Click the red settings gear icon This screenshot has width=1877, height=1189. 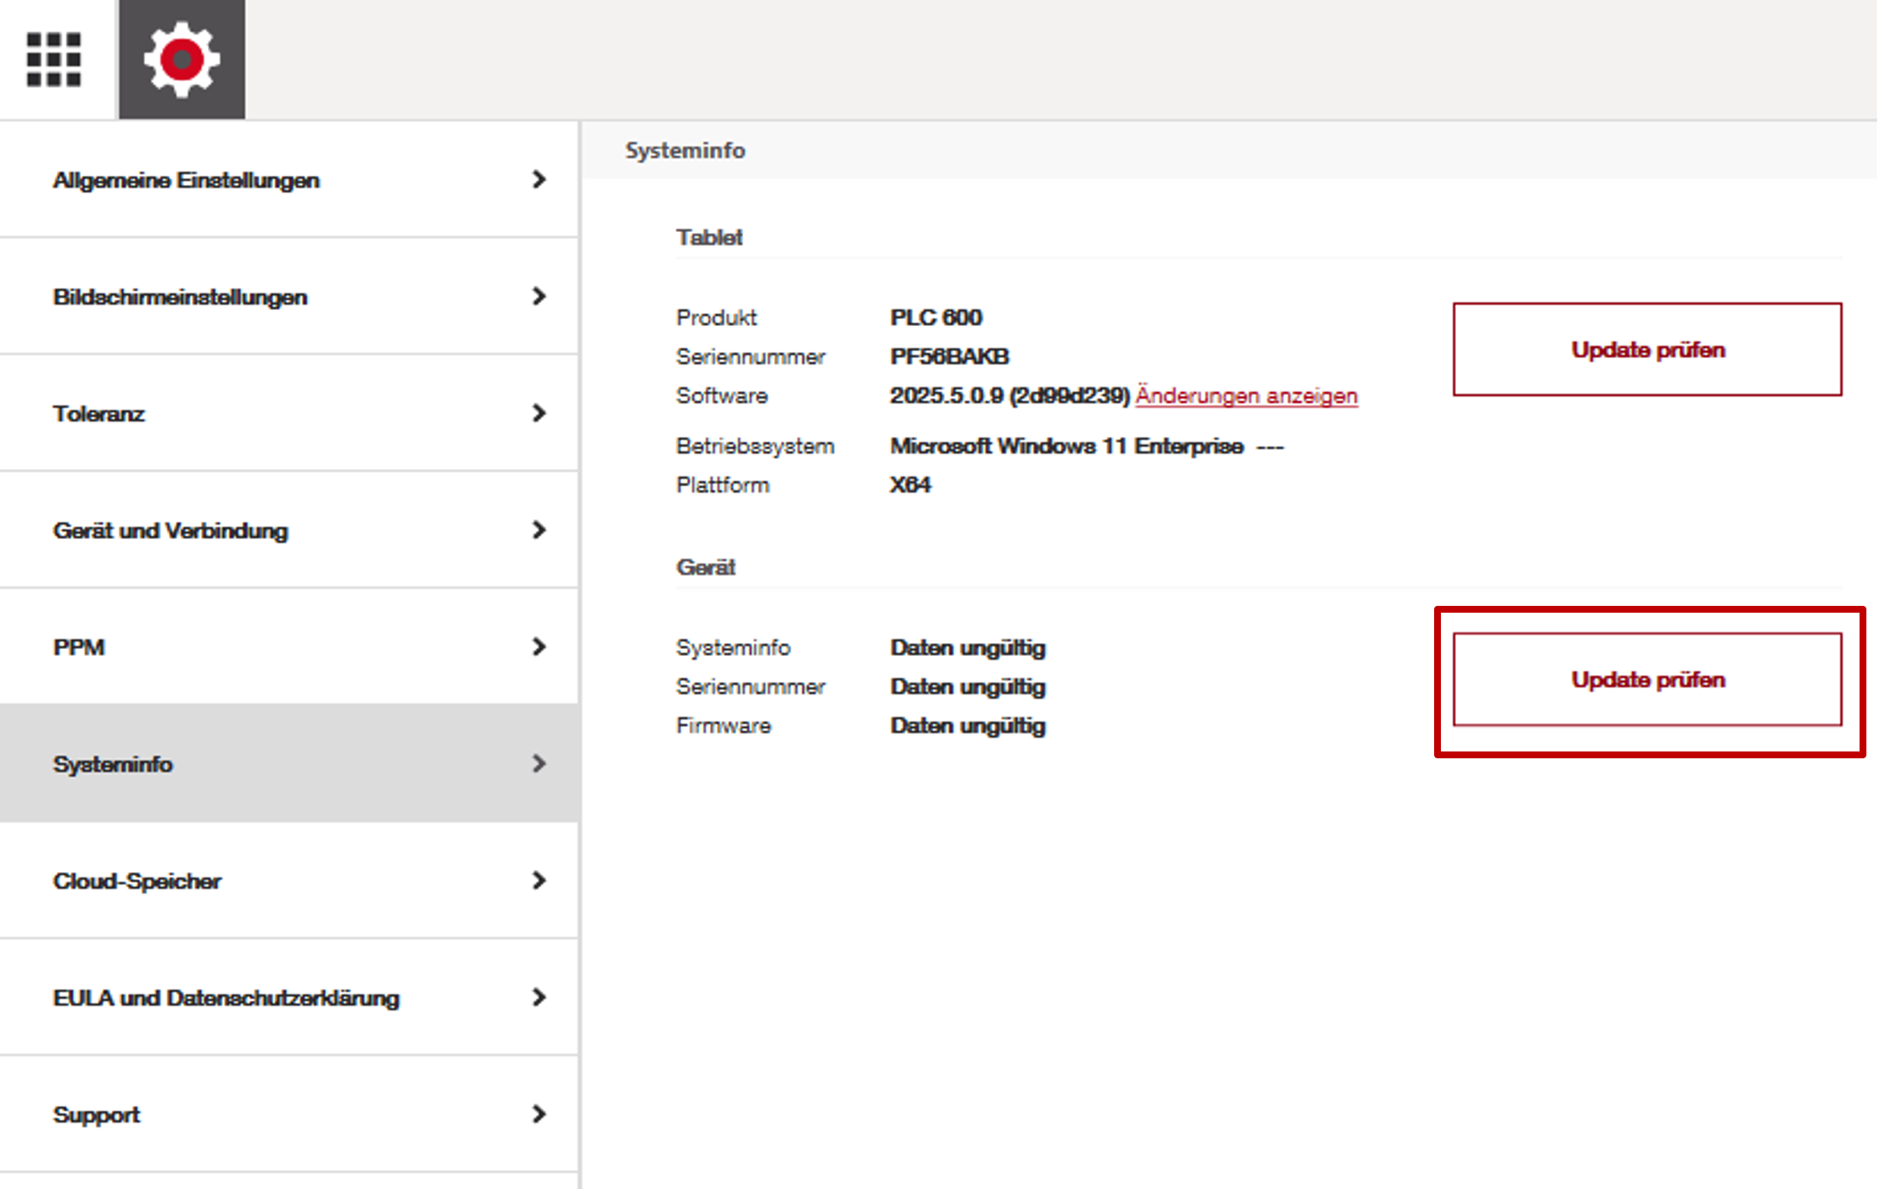click(x=181, y=59)
